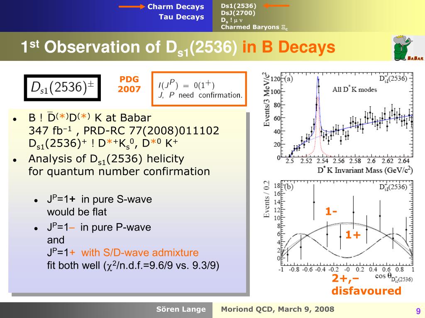Click slide number 9
This screenshot has height=318, width=425.
418,311
